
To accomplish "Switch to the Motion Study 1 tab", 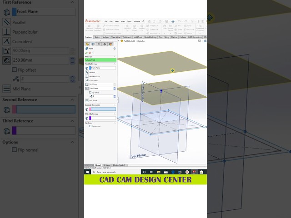I will coord(119,165).
